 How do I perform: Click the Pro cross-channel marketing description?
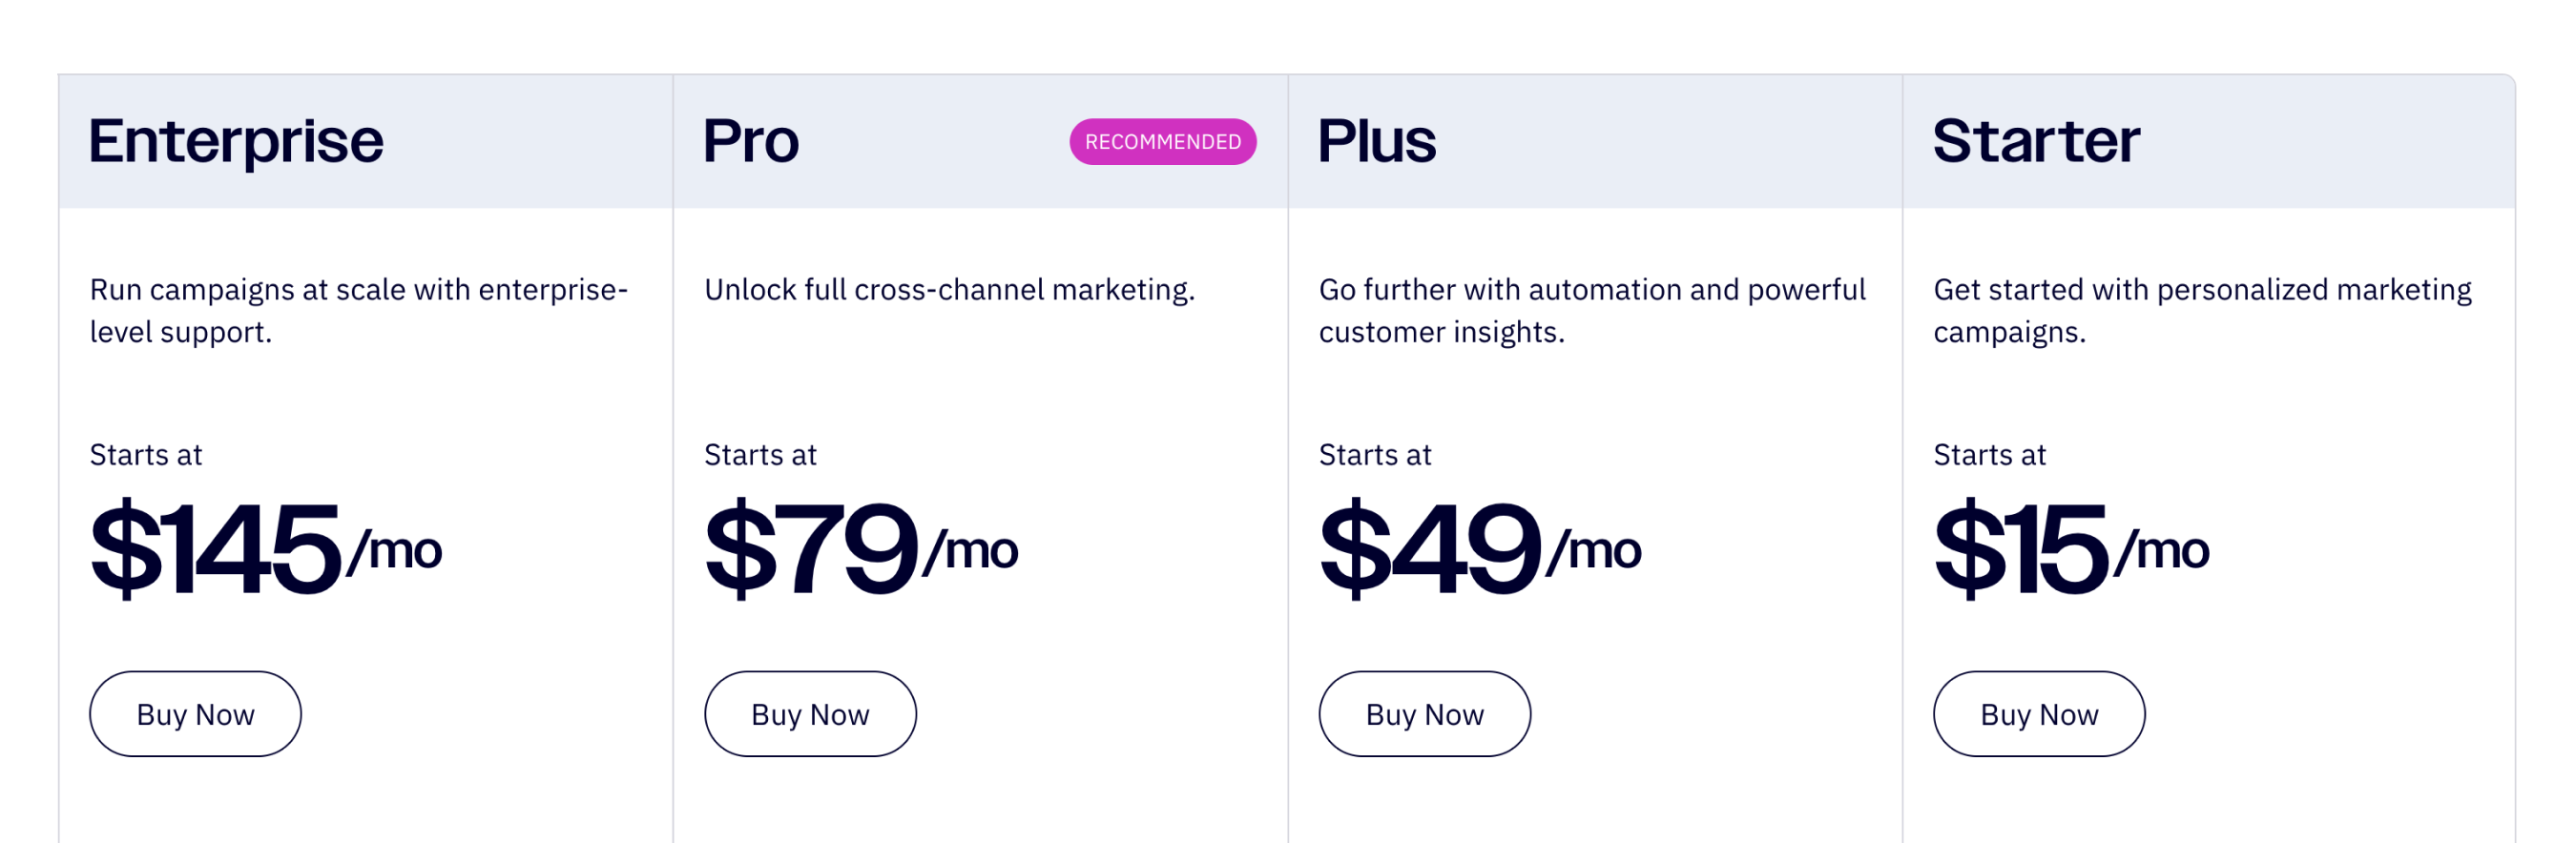[x=950, y=289]
